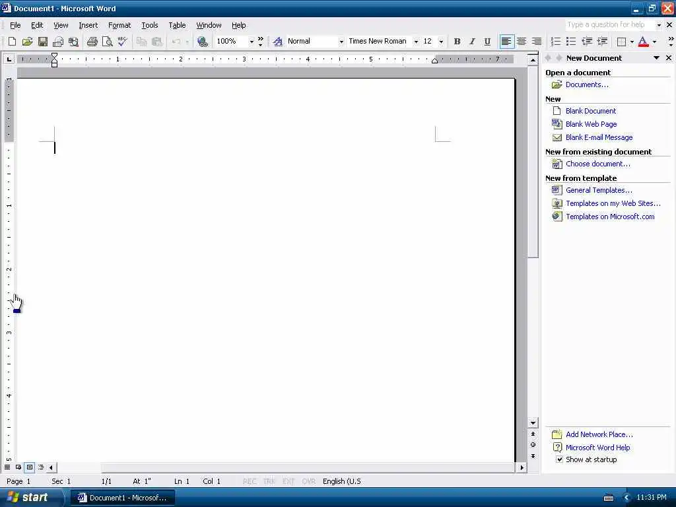The width and height of the screenshot is (676, 507).
Task: Click the Copy toolbar icon
Action: [x=141, y=42]
